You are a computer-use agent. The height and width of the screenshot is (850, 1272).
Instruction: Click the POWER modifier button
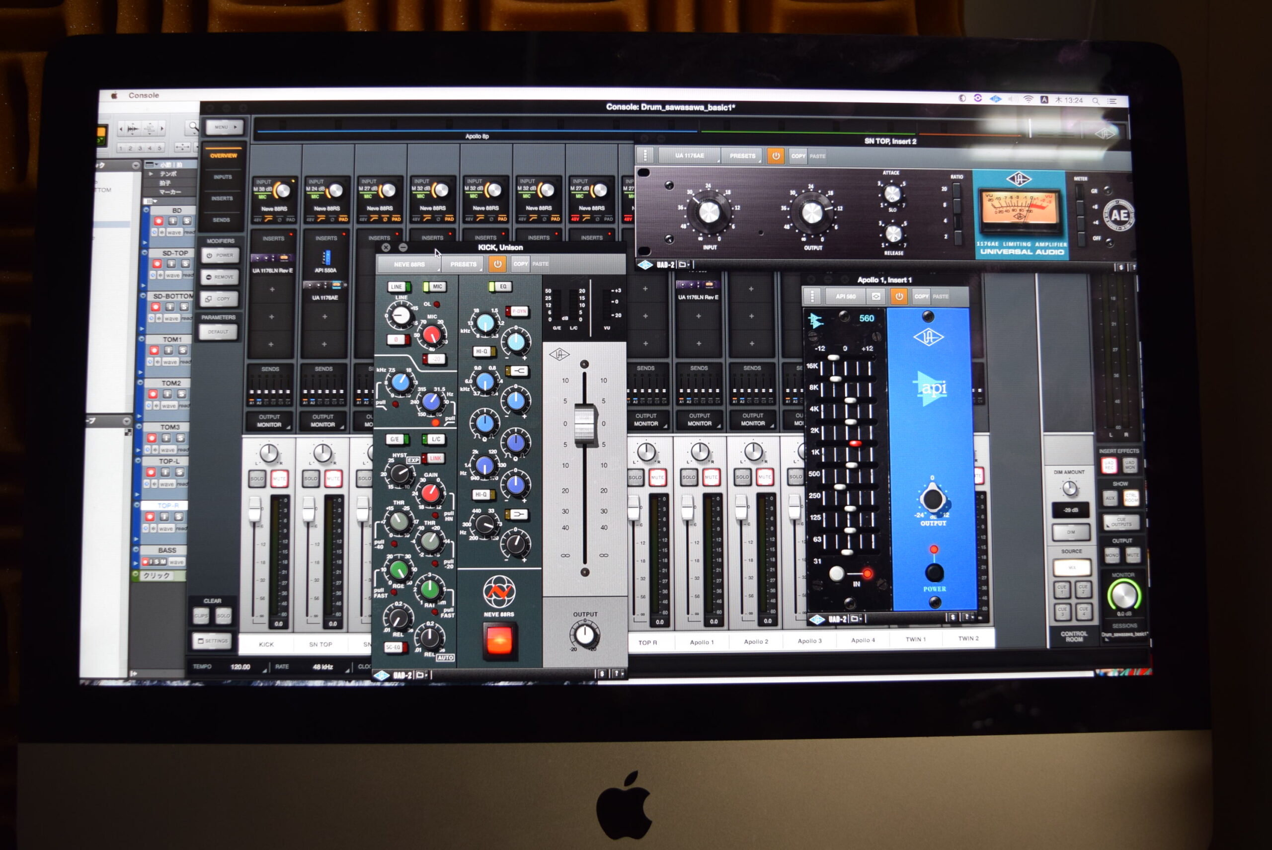[220, 255]
